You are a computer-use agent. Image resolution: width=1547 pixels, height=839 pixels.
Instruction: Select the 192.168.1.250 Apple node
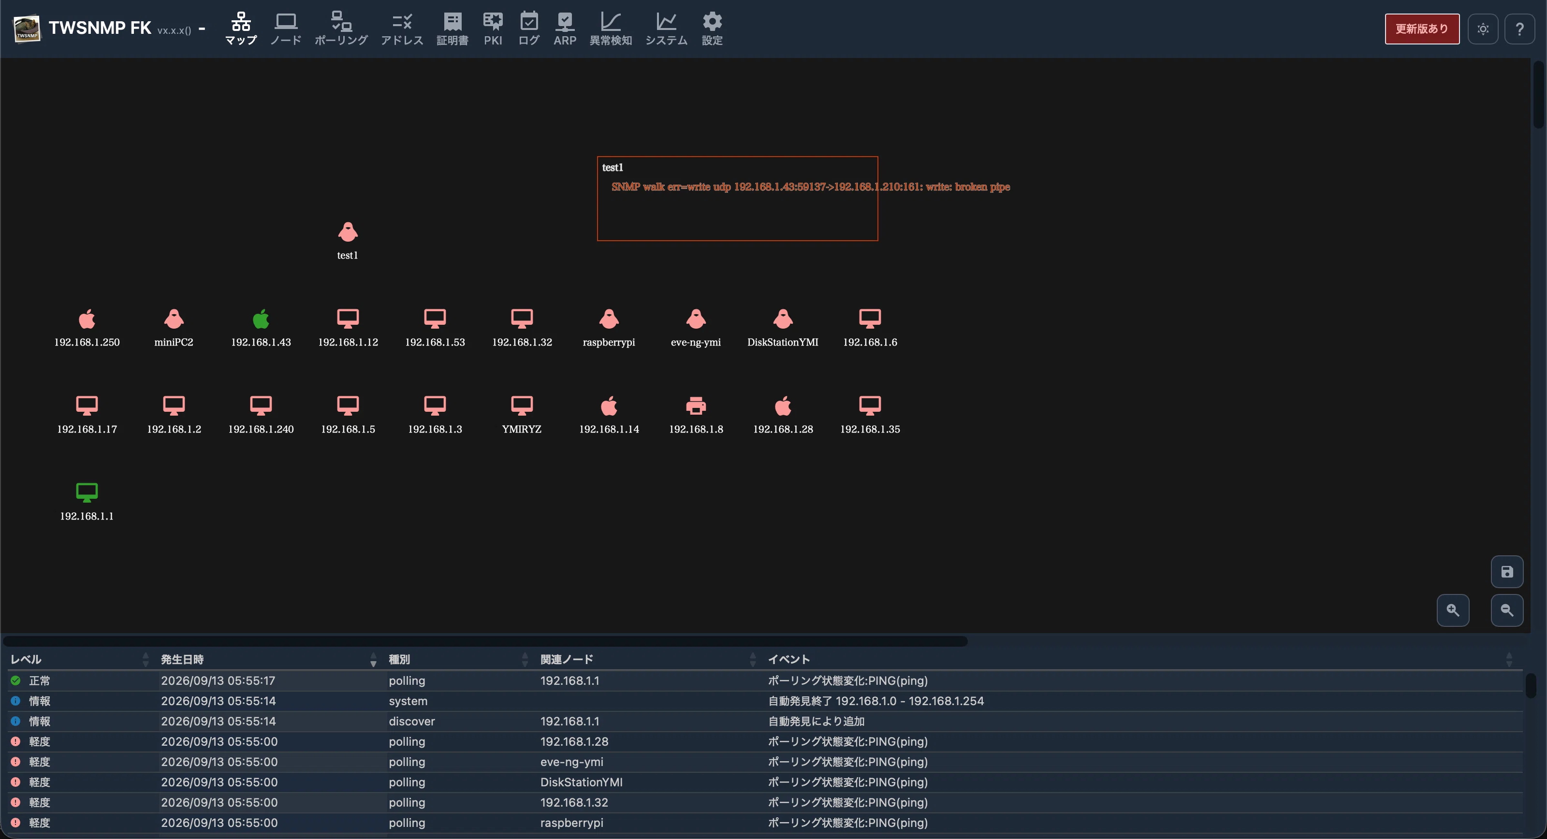tap(87, 319)
